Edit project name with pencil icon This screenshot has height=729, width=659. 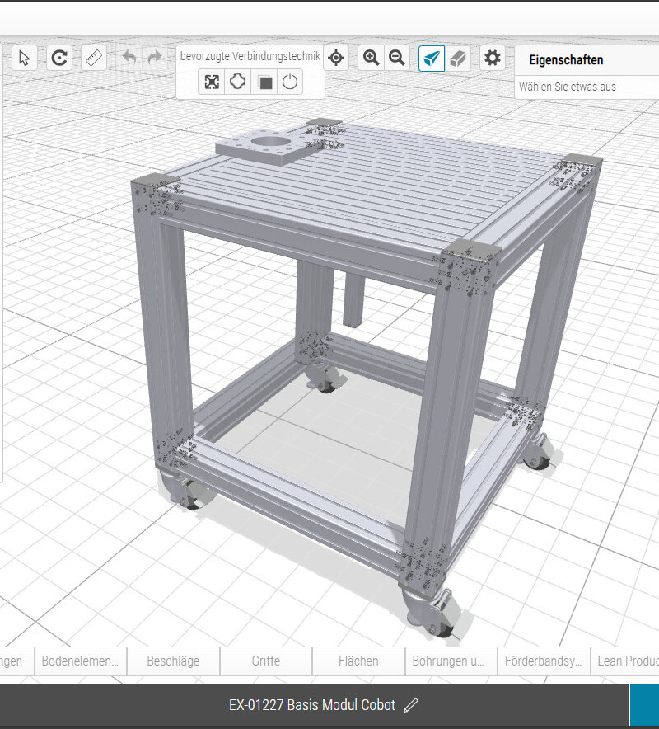click(x=412, y=705)
